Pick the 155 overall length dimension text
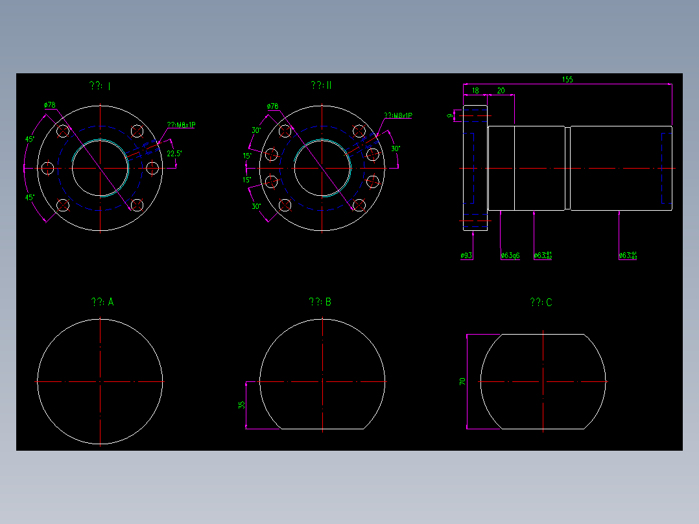Image resolution: width=699 pixels, height=524 pixels. click(567, 79)
